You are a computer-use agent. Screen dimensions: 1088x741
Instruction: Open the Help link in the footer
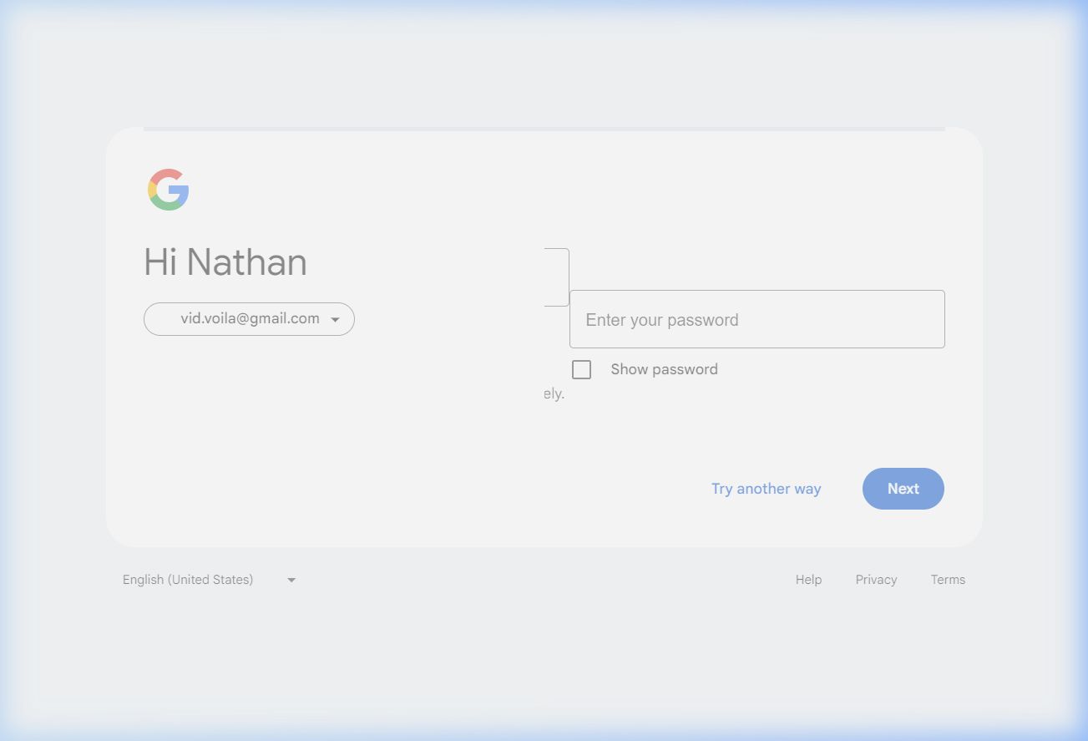808,580
